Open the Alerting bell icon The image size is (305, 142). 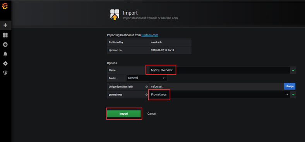coord(5,54)
